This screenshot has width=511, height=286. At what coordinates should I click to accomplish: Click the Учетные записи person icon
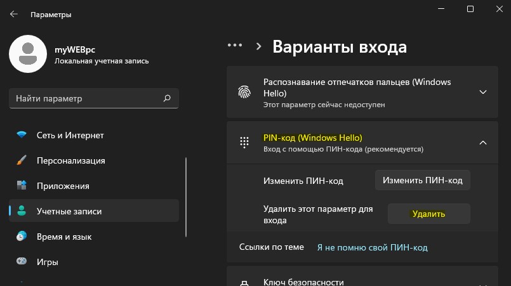click(x=22, y=211)
